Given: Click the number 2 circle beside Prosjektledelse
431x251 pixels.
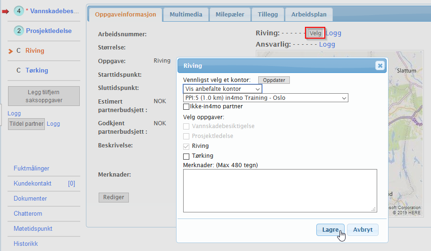Looking at the screenshot, I should click(x=19, y=31).
